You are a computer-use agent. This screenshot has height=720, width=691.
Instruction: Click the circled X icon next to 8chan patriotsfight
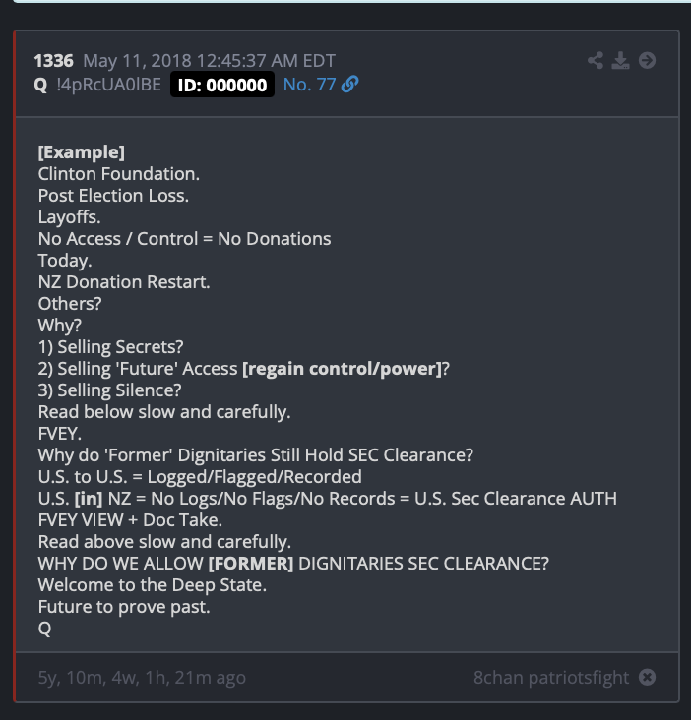click(x=647, y=677)
